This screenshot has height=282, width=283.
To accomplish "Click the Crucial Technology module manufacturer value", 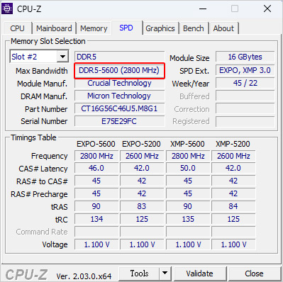I will pos(119,83).
